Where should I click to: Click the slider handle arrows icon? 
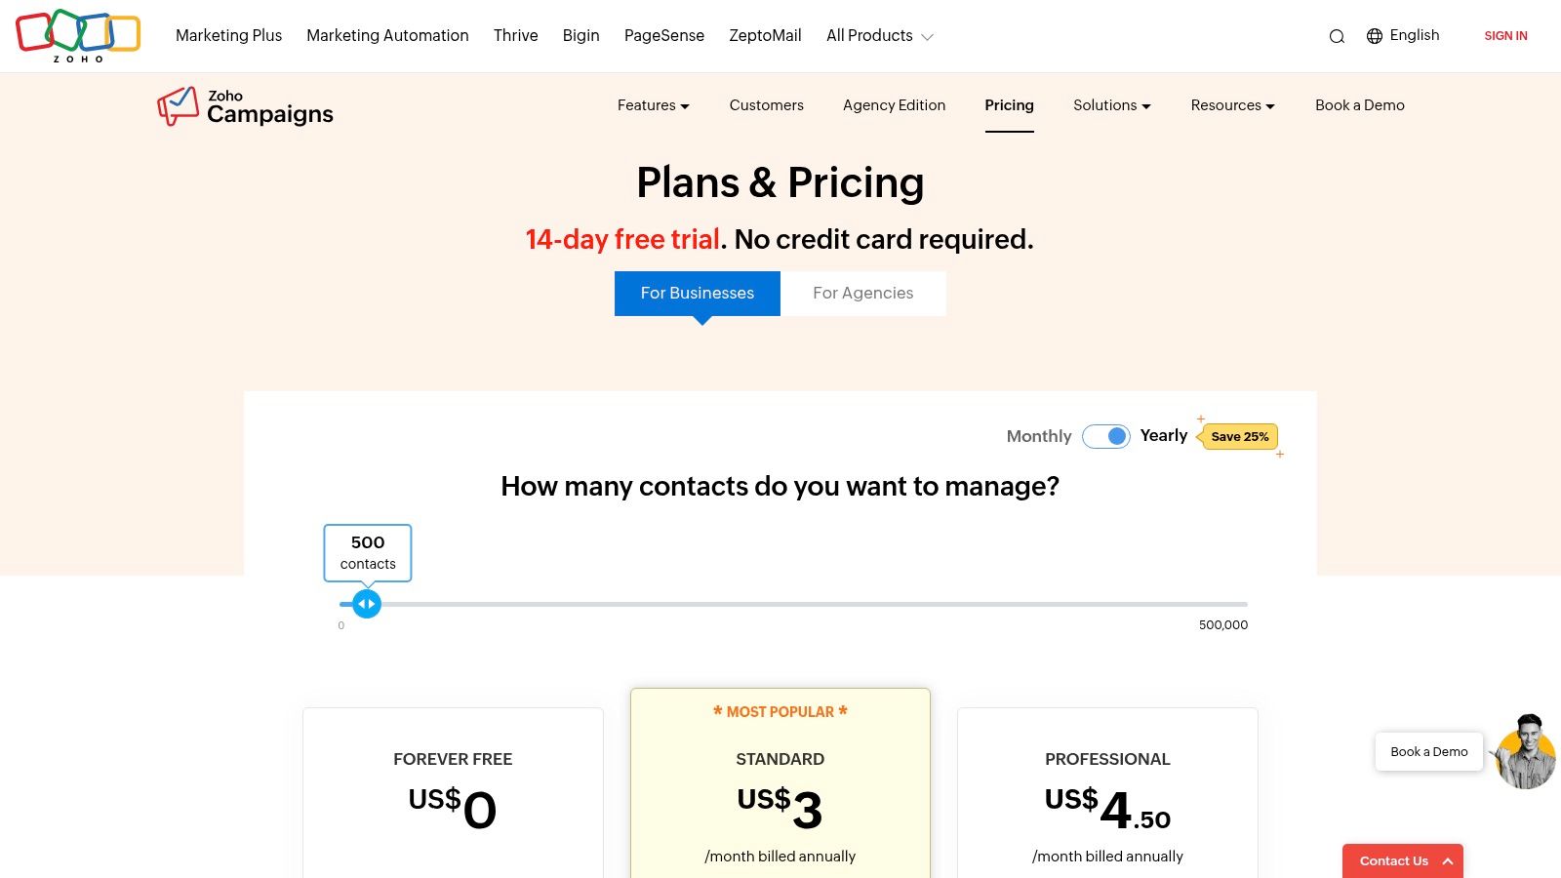[x=366, y=603]
